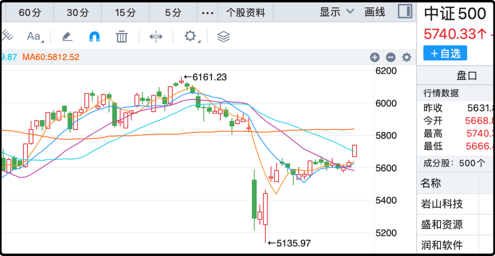Open the 盘口 panel tab
Viewport: 495px width, 256px height.
(467, 75)
